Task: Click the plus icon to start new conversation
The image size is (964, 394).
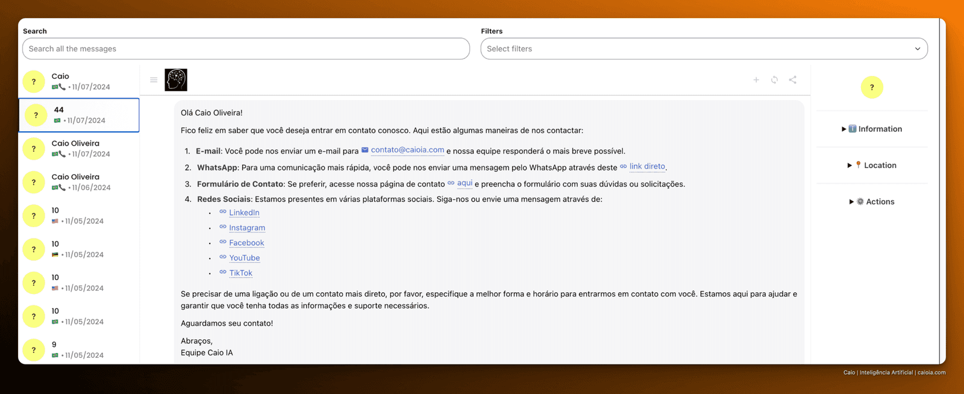Action: point(756,80)
